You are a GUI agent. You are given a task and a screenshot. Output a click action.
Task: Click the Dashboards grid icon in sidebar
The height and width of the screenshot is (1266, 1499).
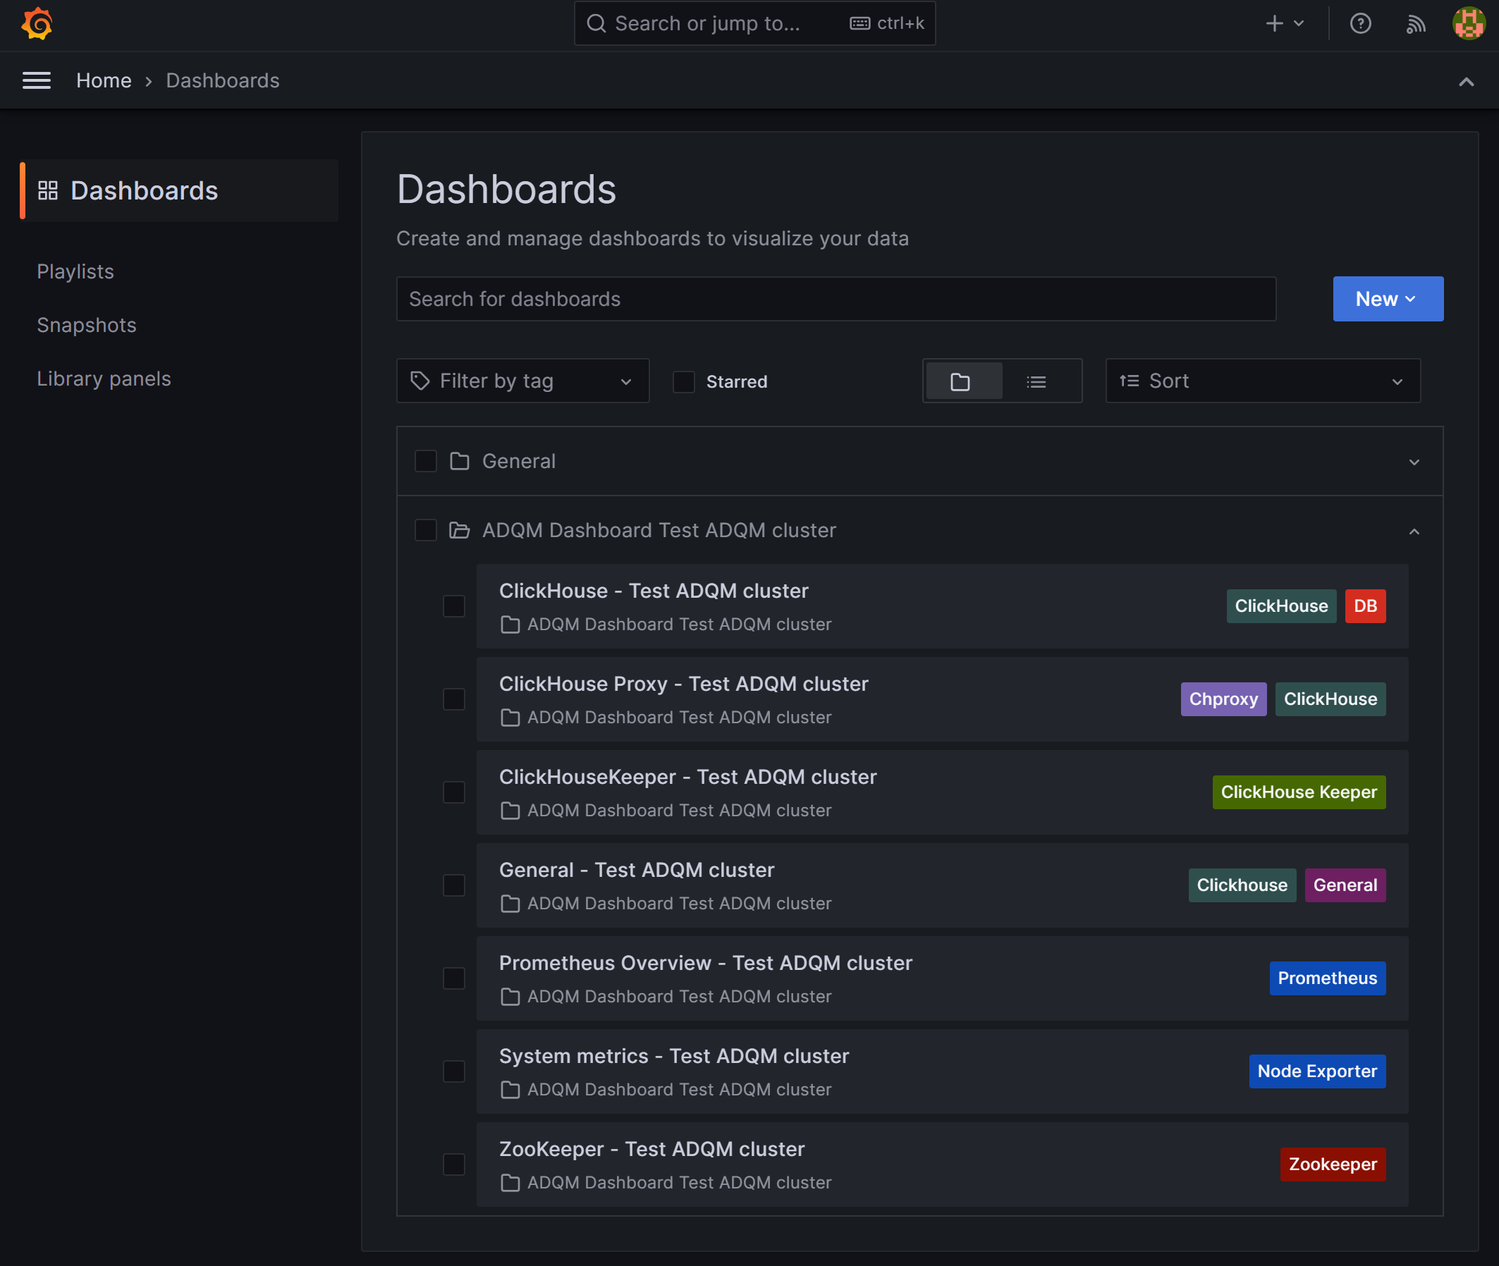47,190
